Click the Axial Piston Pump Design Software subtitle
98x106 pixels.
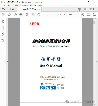[x=52, y=46]
